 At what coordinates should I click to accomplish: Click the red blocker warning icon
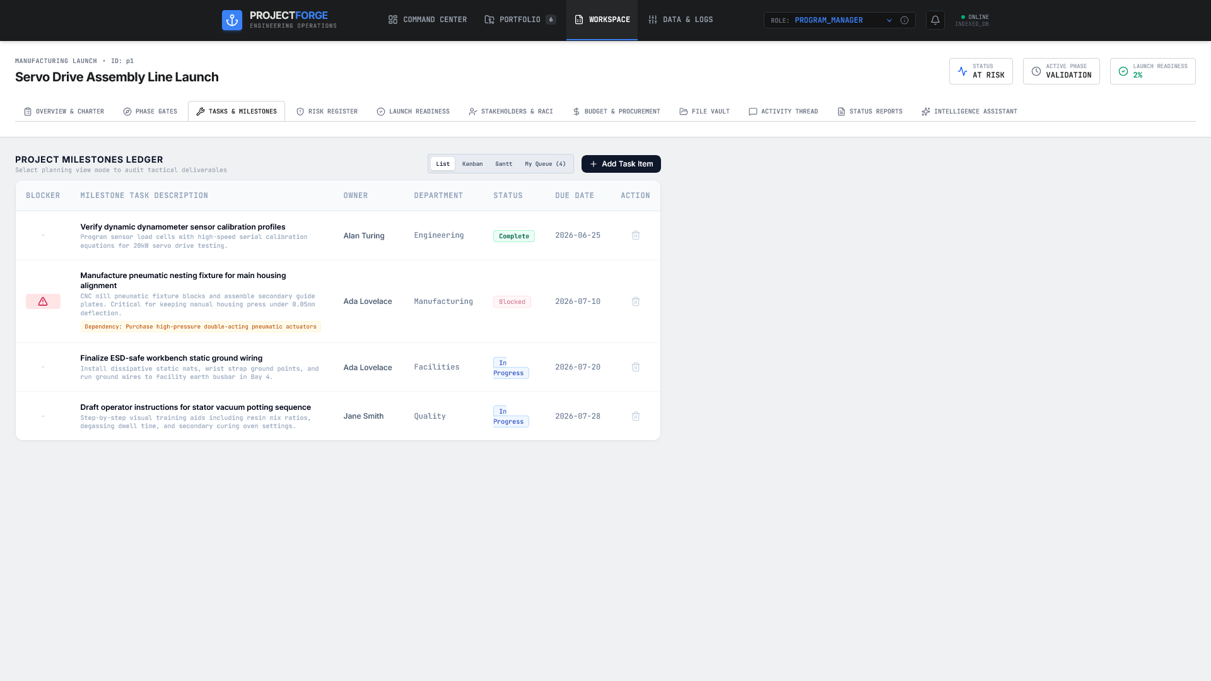[x=43, y=301]
